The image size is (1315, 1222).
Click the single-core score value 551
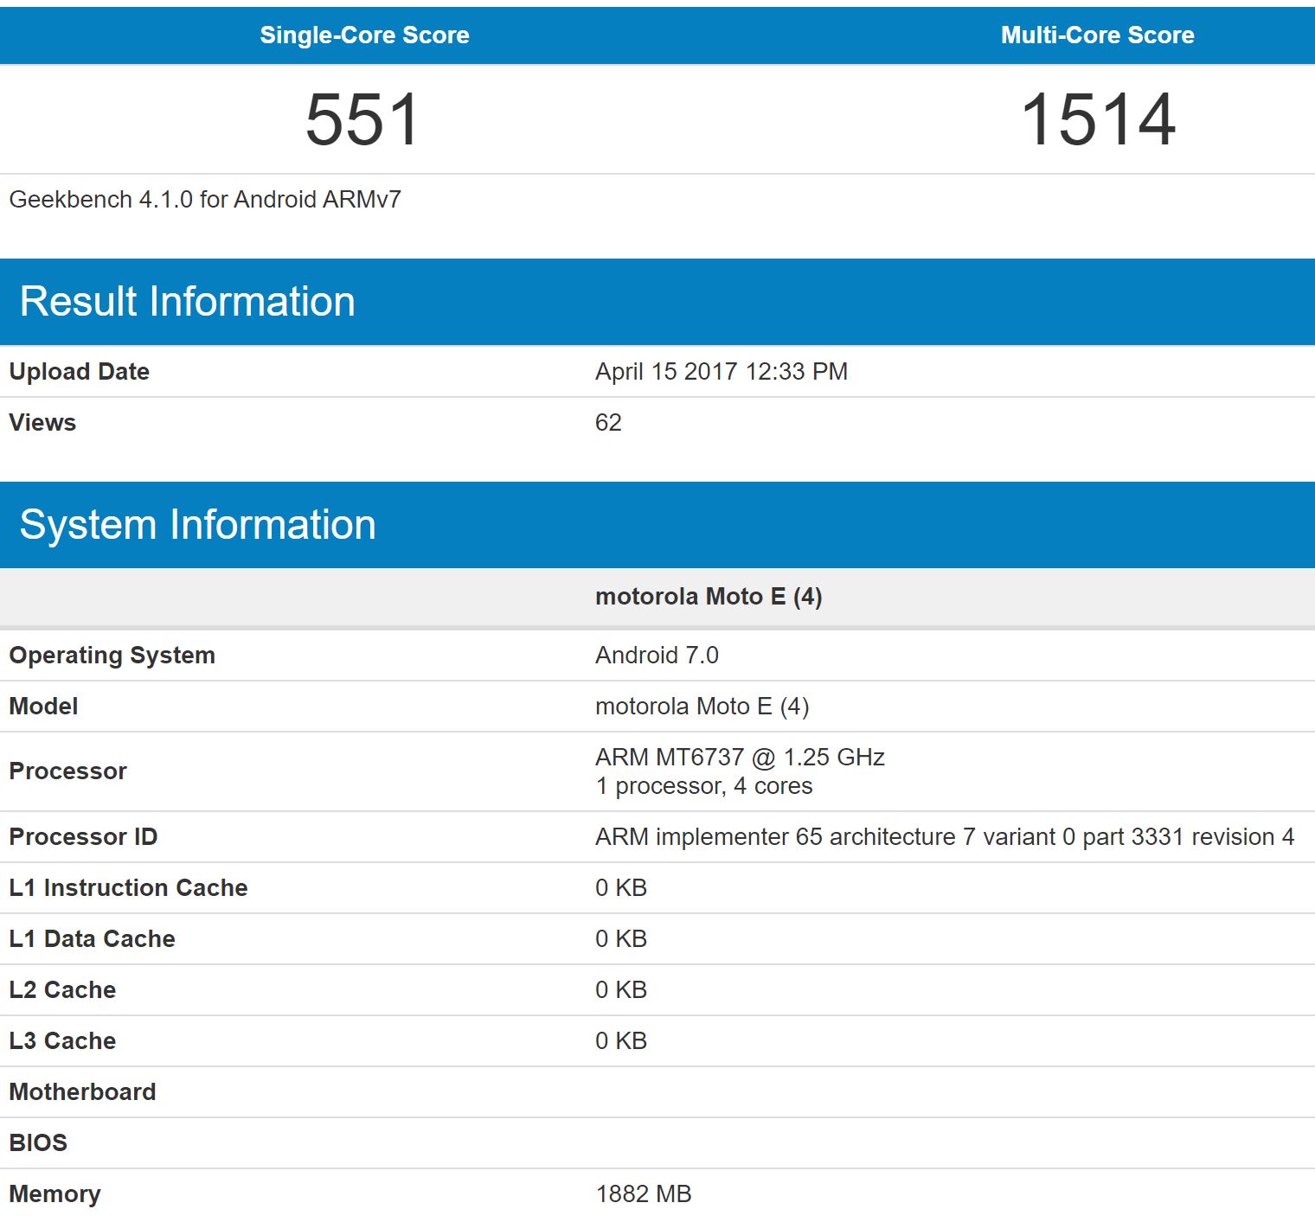click(x=363, y=119)
